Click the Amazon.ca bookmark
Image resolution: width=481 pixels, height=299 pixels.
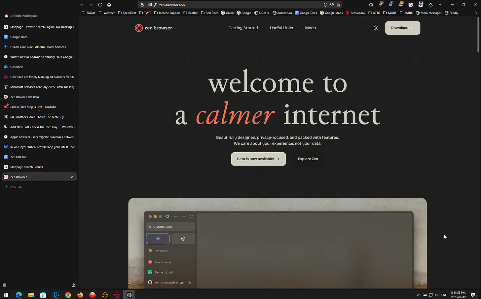(x=282, y=13)
